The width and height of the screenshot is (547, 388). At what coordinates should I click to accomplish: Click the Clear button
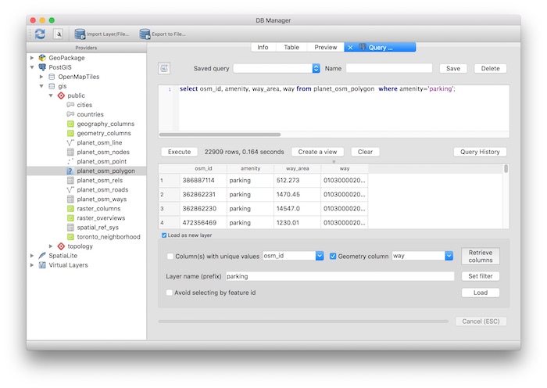365,152
